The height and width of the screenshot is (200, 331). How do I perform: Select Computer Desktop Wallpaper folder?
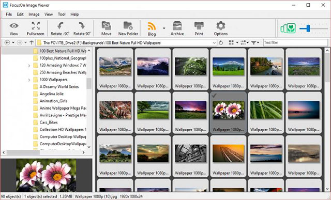[60, 137]
